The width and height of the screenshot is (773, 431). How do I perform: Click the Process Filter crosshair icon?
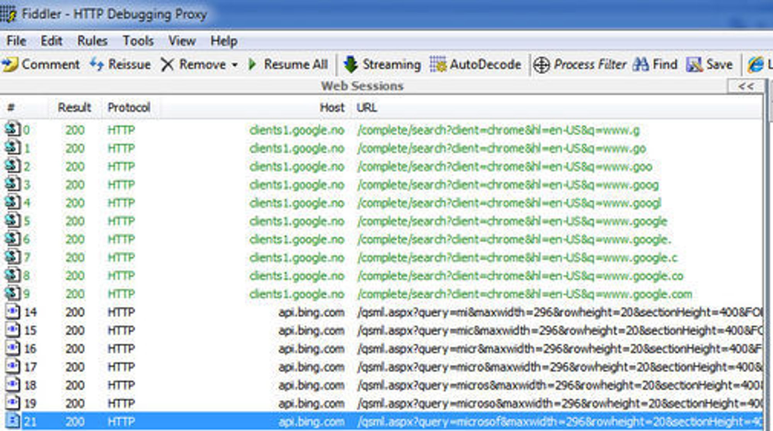541,65
